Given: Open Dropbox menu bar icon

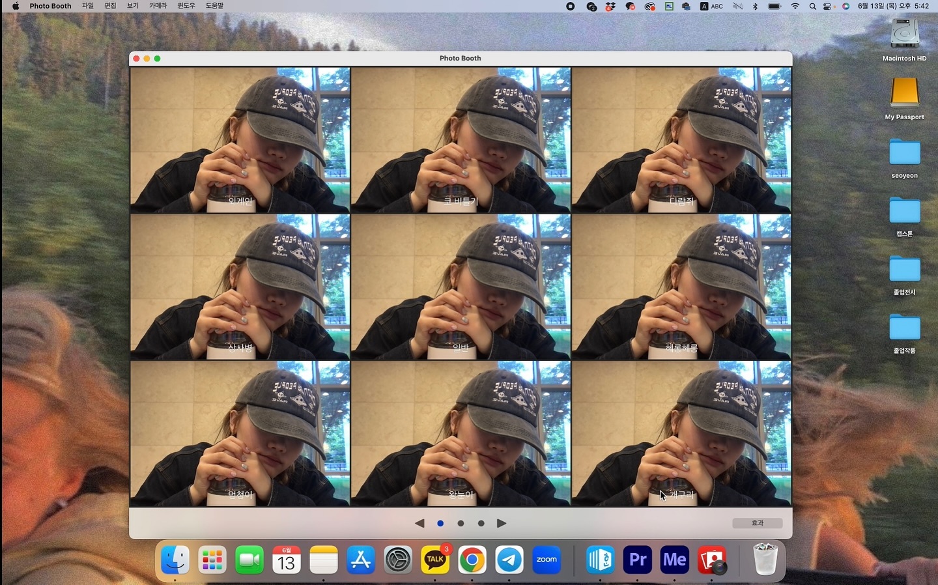Looking at the screenshot, I should pyautogui.click(x=610, y=6).
